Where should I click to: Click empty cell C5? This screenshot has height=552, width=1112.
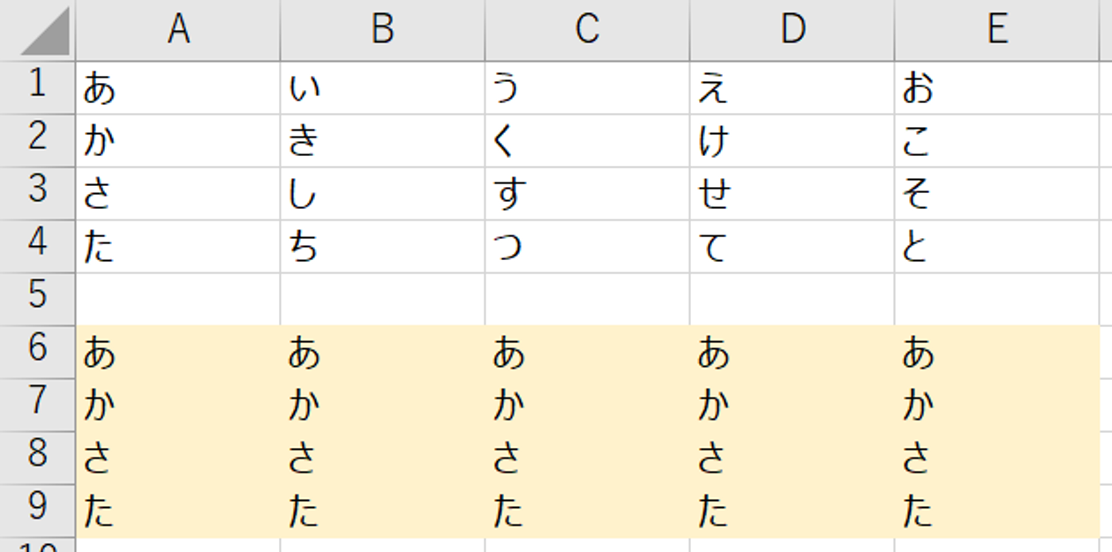pyautogui.click(x=587, y=299)
